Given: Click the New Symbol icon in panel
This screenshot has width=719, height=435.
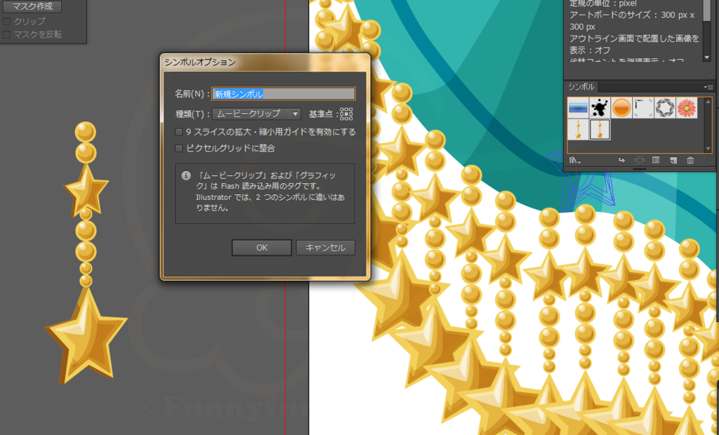Looking at the screenshot, I should click(673, 160).
